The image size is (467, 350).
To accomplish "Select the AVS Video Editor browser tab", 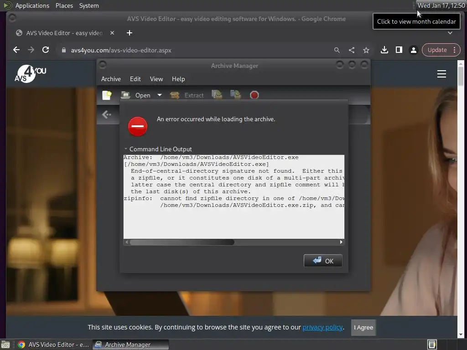I will pyautogui.click(x=64, y=33).
